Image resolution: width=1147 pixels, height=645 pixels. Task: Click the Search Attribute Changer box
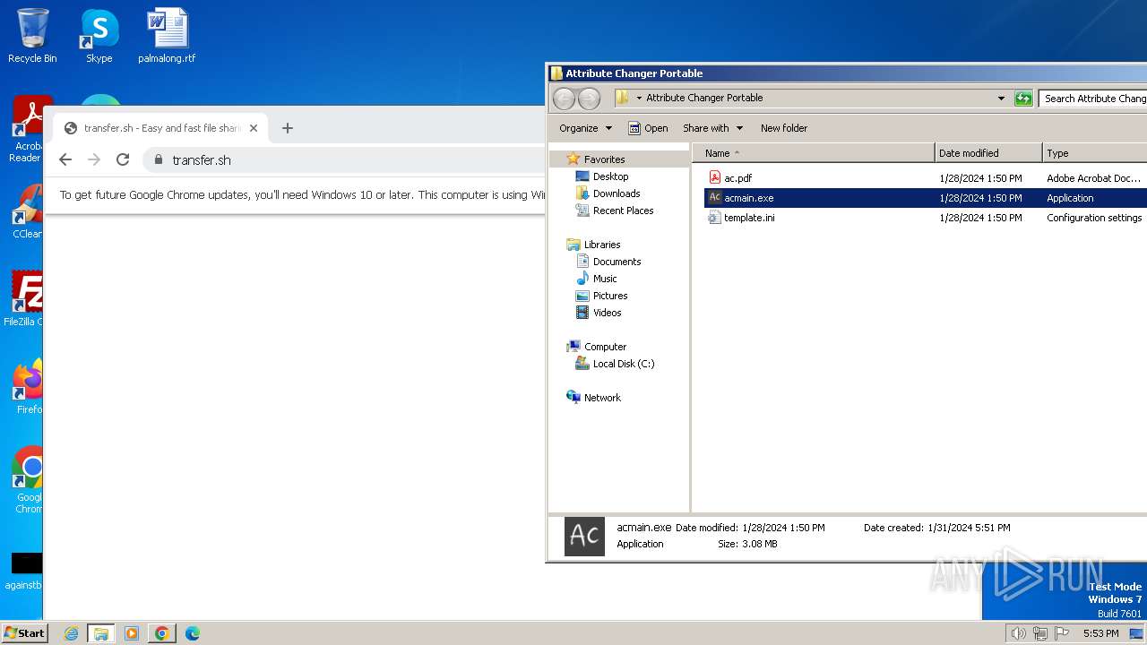(x=1093, y=99)
